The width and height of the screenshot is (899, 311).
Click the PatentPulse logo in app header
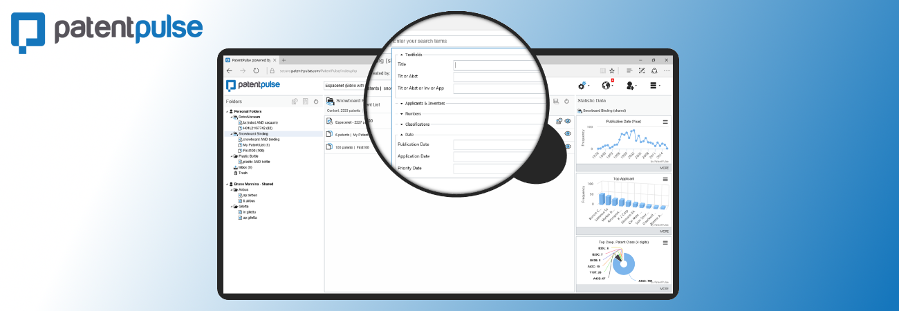pos(253,86)
